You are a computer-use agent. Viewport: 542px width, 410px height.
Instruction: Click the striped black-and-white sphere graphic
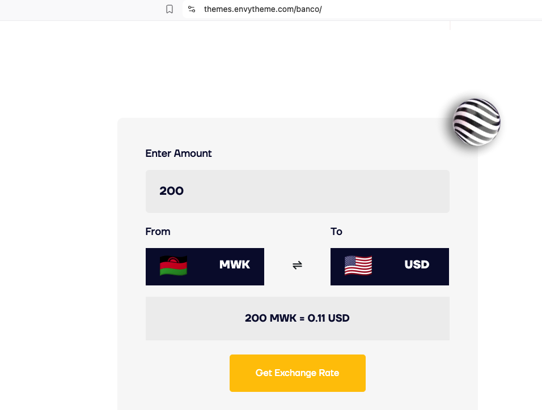[x=476, y=122]
